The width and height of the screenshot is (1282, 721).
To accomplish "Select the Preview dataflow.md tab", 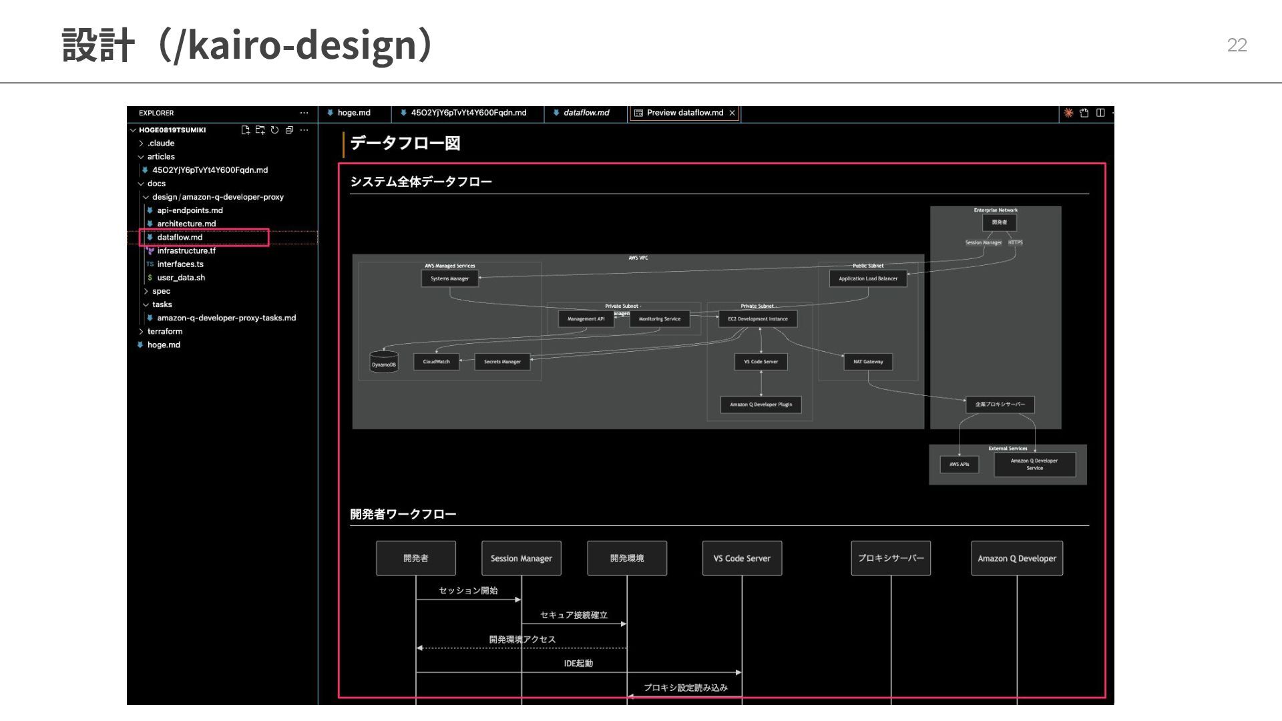I will [x=684, y=113].
